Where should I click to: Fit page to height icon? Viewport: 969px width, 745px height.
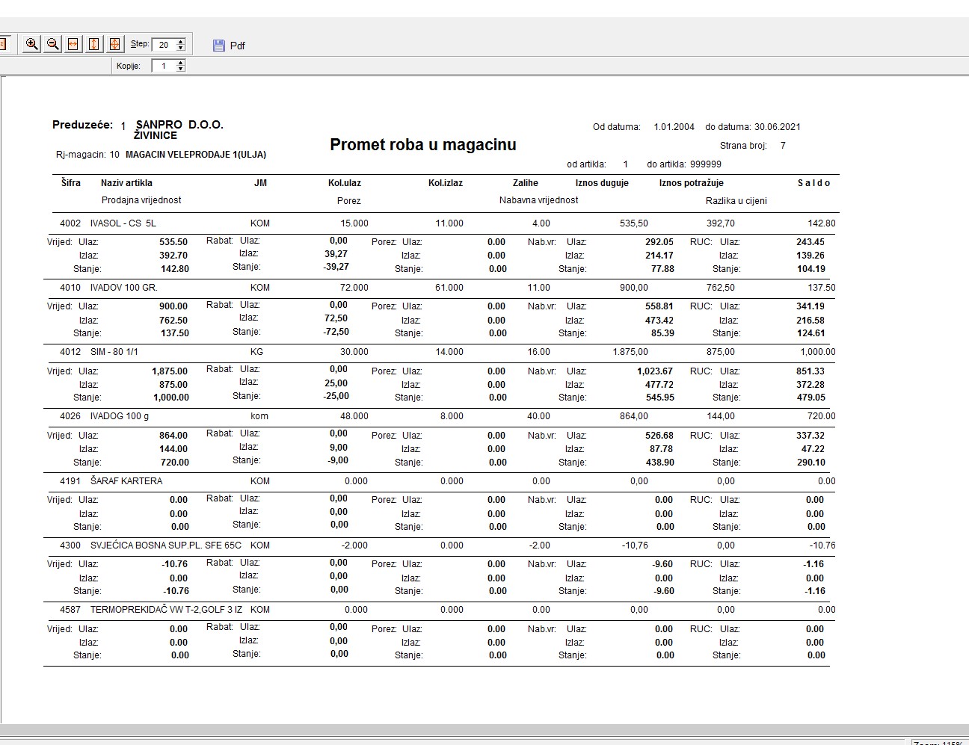93,44
